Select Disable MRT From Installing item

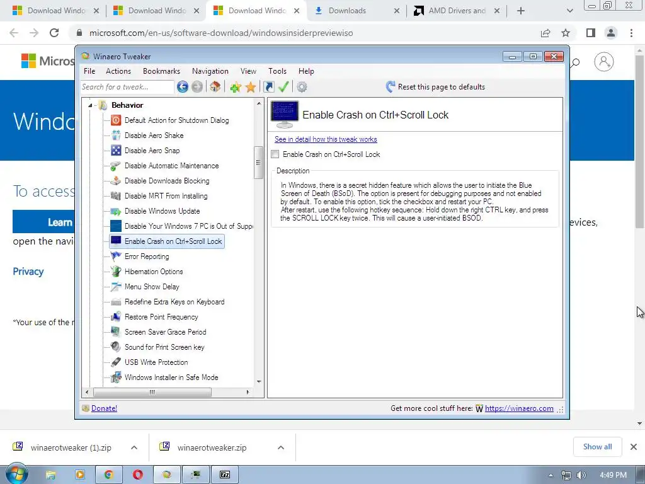[166, 196]
